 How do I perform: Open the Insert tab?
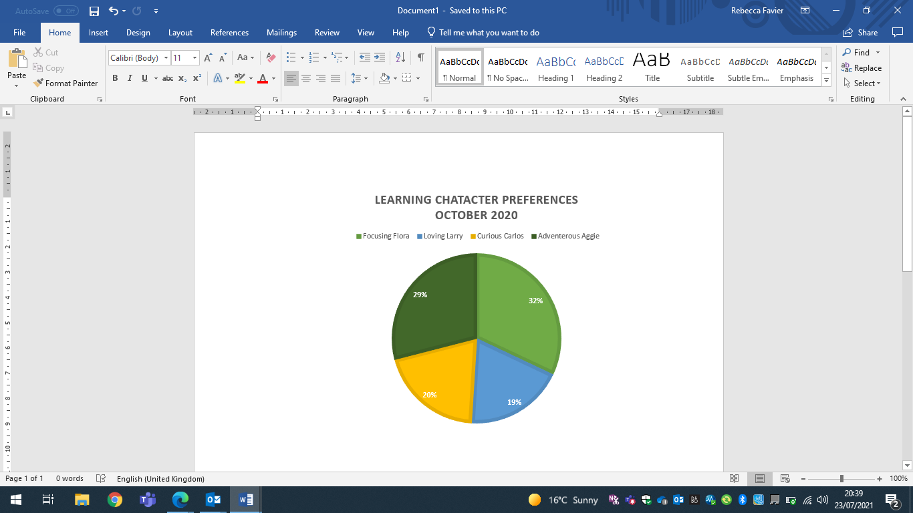tap(98, 33)
